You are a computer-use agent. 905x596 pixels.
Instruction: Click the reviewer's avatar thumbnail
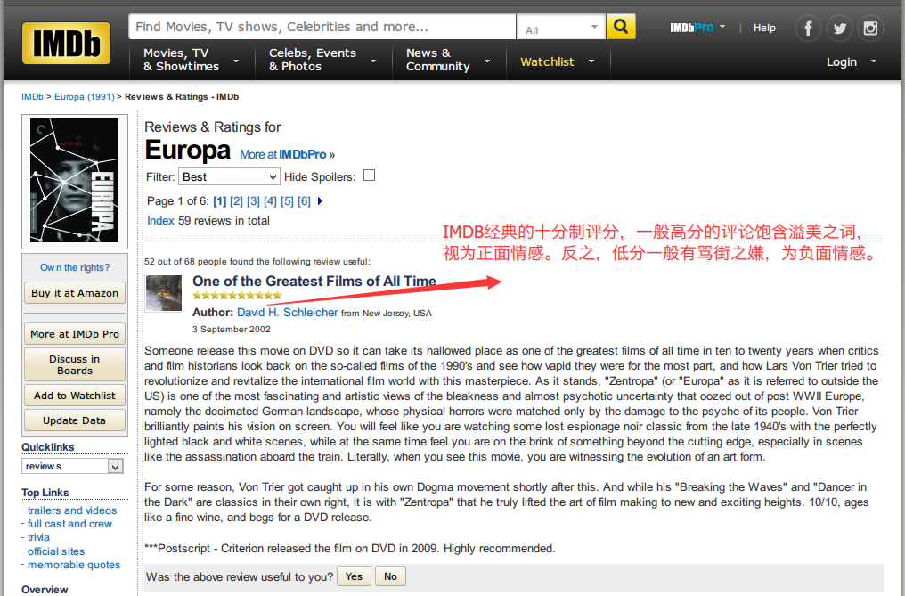coord(164,293)
